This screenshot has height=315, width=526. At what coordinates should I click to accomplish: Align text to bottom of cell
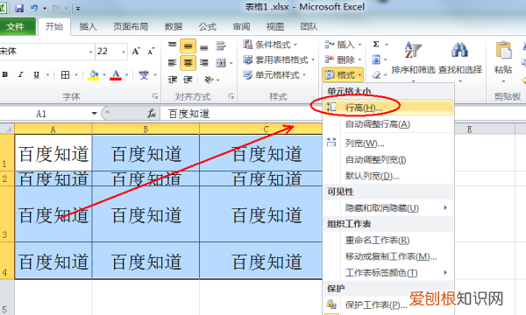(x=204, y=47)
